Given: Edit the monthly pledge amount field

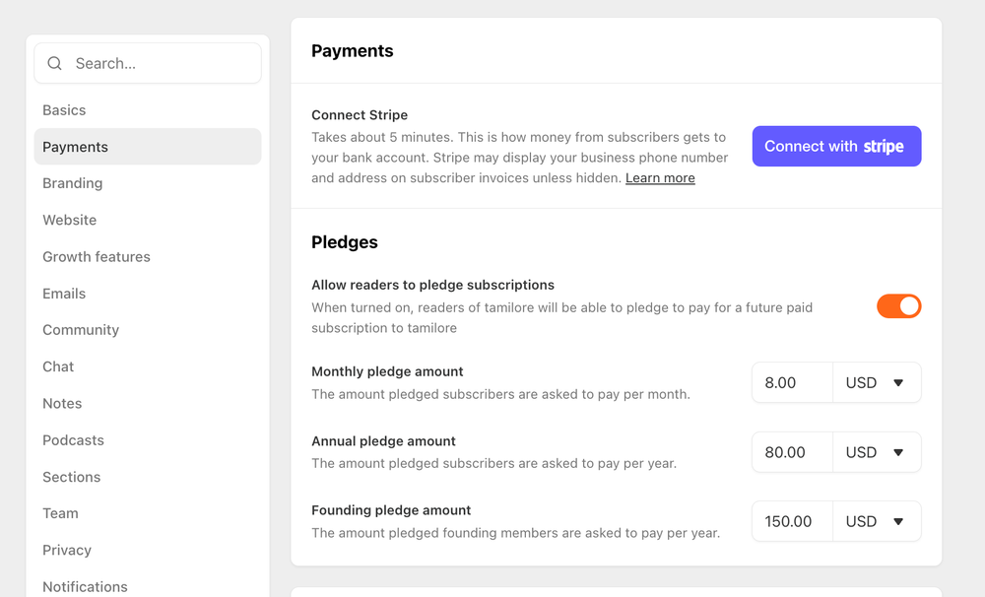Looking at the screenshot, I should pyautogui.click(x=792, y=382).
